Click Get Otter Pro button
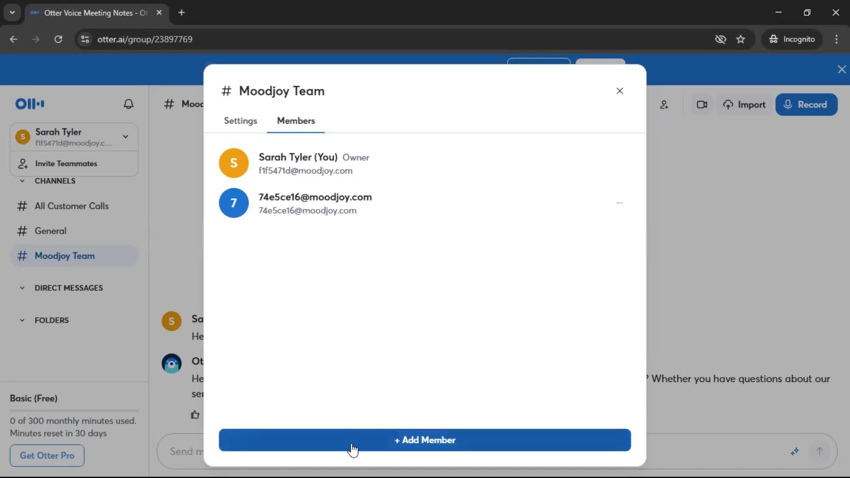This screenshot has height=478, width=850. 47,455
